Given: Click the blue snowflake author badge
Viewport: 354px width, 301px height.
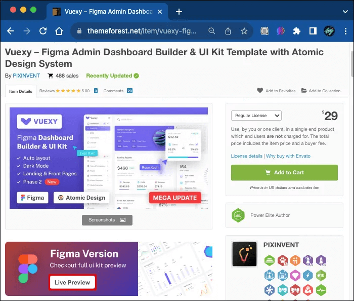Looking at the screenshot, I should [x=270, y=290].
